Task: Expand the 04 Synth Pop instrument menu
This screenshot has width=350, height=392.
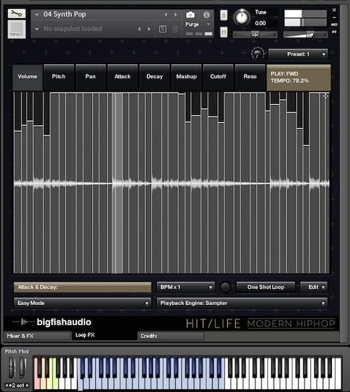Action: click(37, 15)
